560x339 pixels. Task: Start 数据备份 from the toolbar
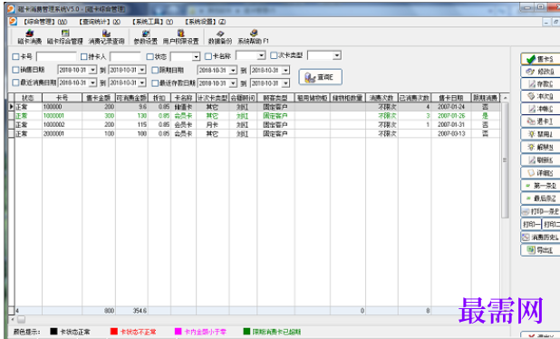click(x=220, y=37)
